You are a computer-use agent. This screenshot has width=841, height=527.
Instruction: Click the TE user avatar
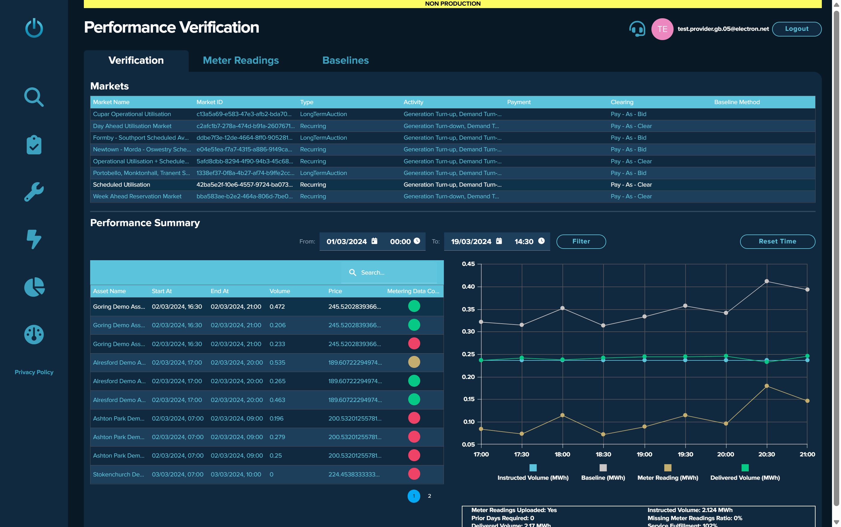tap(662, 29)
